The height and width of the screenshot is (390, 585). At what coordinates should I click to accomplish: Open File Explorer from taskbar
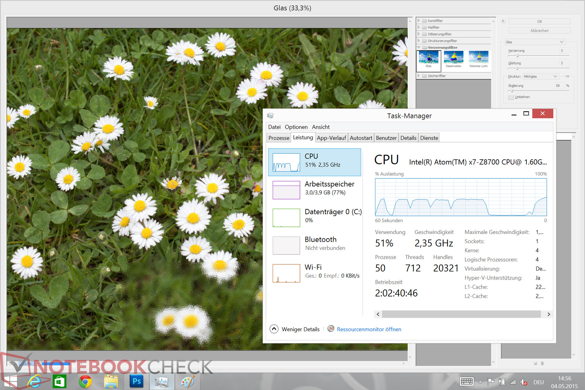click(111, 382)
